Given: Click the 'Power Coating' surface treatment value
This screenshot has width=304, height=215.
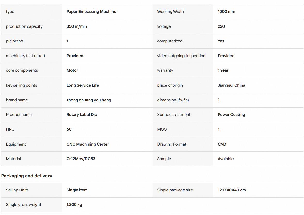Looking at the screenshot, I should [x=231, y=115].
